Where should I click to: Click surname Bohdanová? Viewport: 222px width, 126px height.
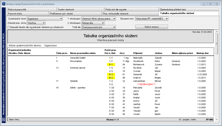[x=138, y=65]
